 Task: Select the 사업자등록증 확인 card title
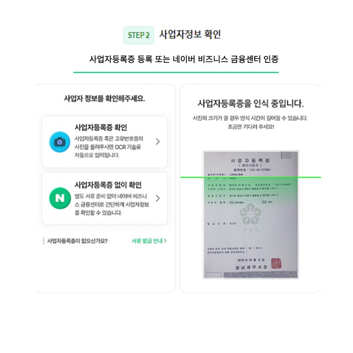(101, 127)
